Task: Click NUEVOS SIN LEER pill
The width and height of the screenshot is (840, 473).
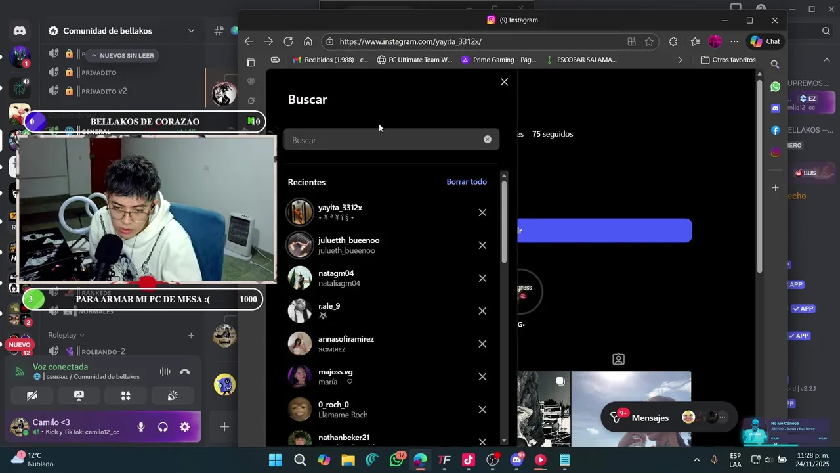Action: (x=122, y=55)
